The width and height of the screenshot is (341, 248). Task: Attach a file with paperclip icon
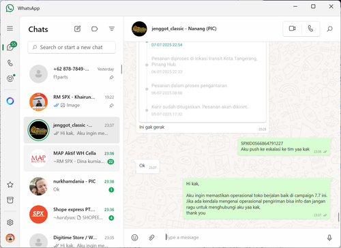click(x=151, y=238)
